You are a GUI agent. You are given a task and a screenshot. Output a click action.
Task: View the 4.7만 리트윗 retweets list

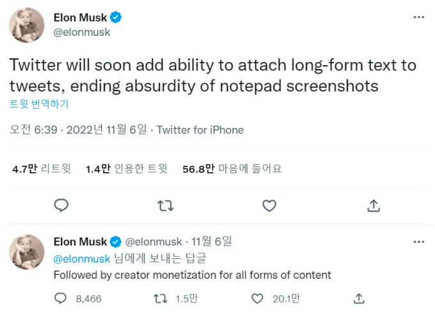42,169
